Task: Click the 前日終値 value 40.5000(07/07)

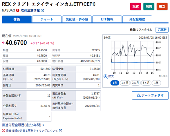Action: pos(90,61)
